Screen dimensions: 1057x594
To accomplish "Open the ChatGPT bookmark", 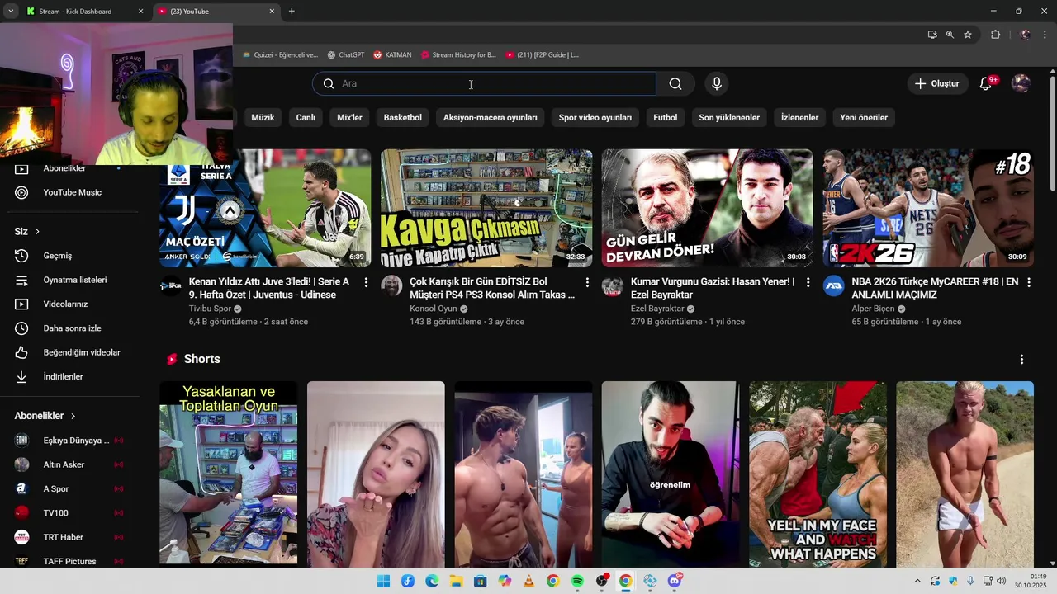I will coord(345,54).
